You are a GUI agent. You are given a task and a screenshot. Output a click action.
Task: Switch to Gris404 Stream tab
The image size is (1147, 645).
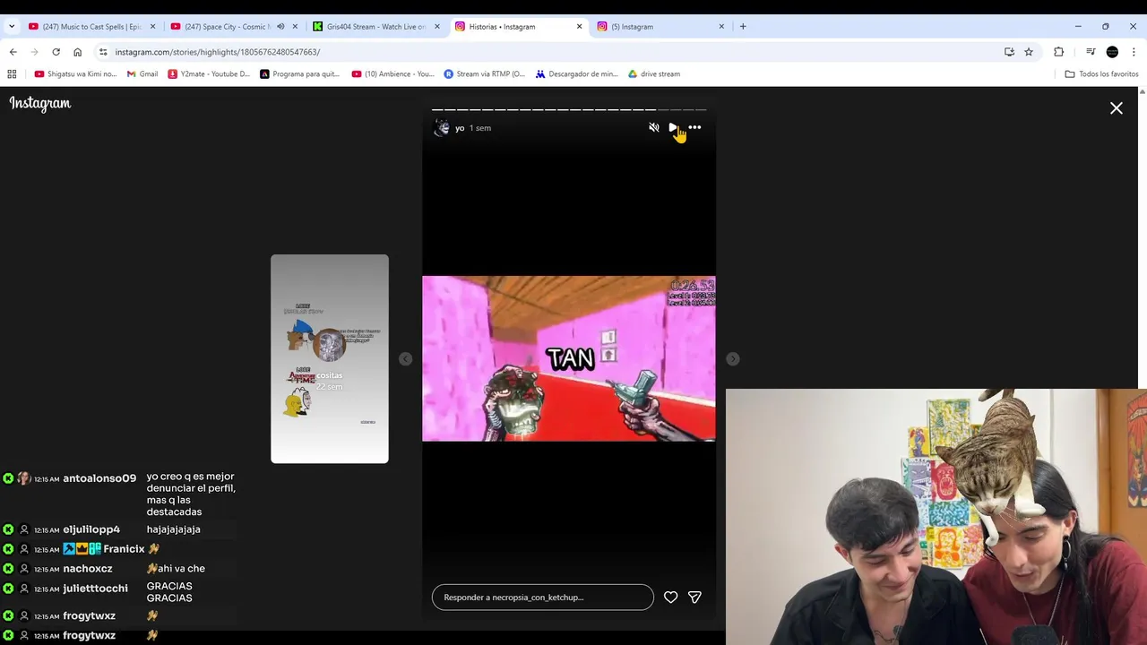[375, 27]
